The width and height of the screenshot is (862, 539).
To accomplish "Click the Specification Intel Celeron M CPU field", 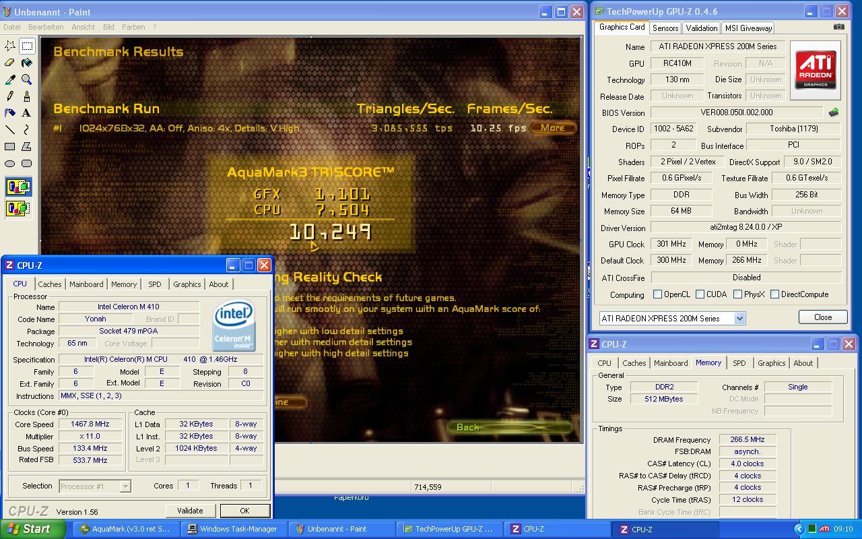I will point(160,359).
